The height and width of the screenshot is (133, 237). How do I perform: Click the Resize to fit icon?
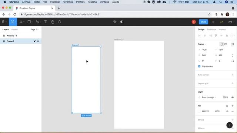[233, 44]
